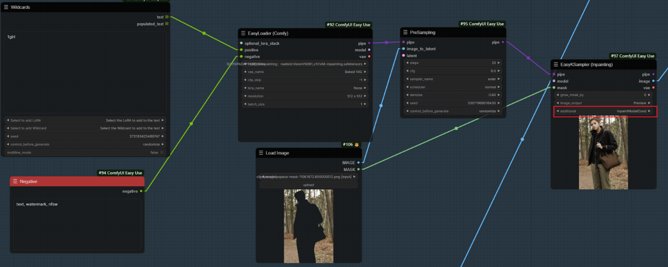The width and height of the screenshot is (668, 267).
Task: Click the PreSampling node menu icon
Action: click(405, 33)
